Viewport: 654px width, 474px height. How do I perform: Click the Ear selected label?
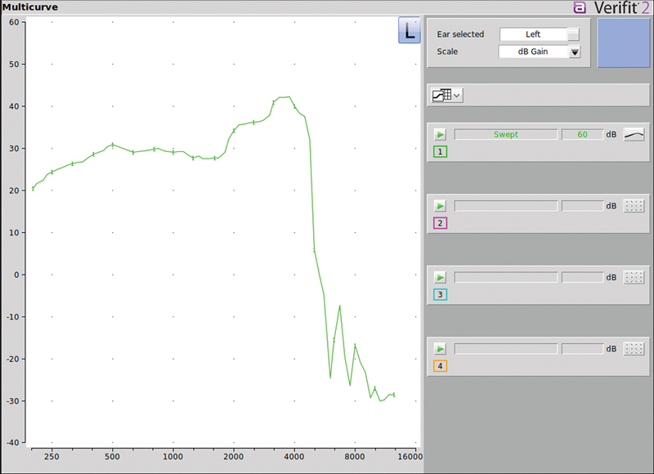pos(460,34)
